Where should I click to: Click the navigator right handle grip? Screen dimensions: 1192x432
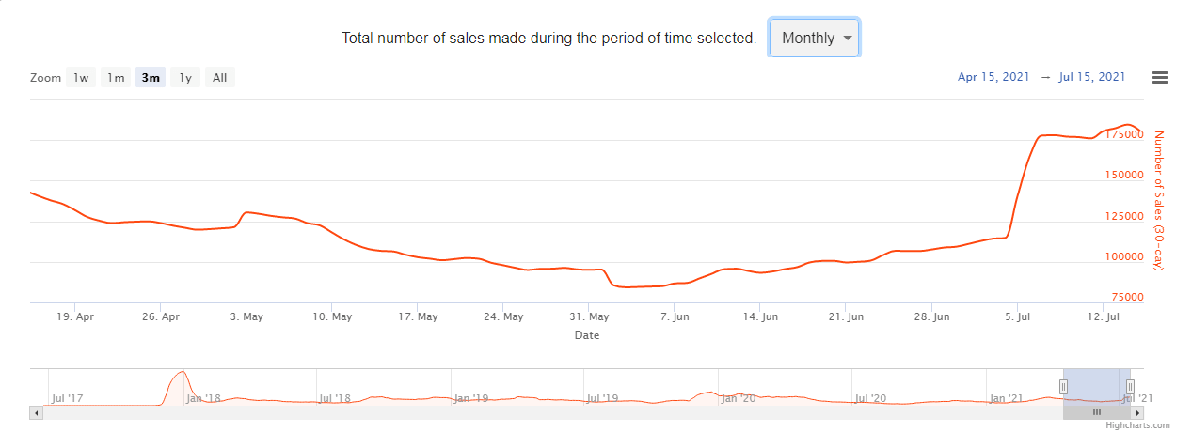(x=1130, y=386)
